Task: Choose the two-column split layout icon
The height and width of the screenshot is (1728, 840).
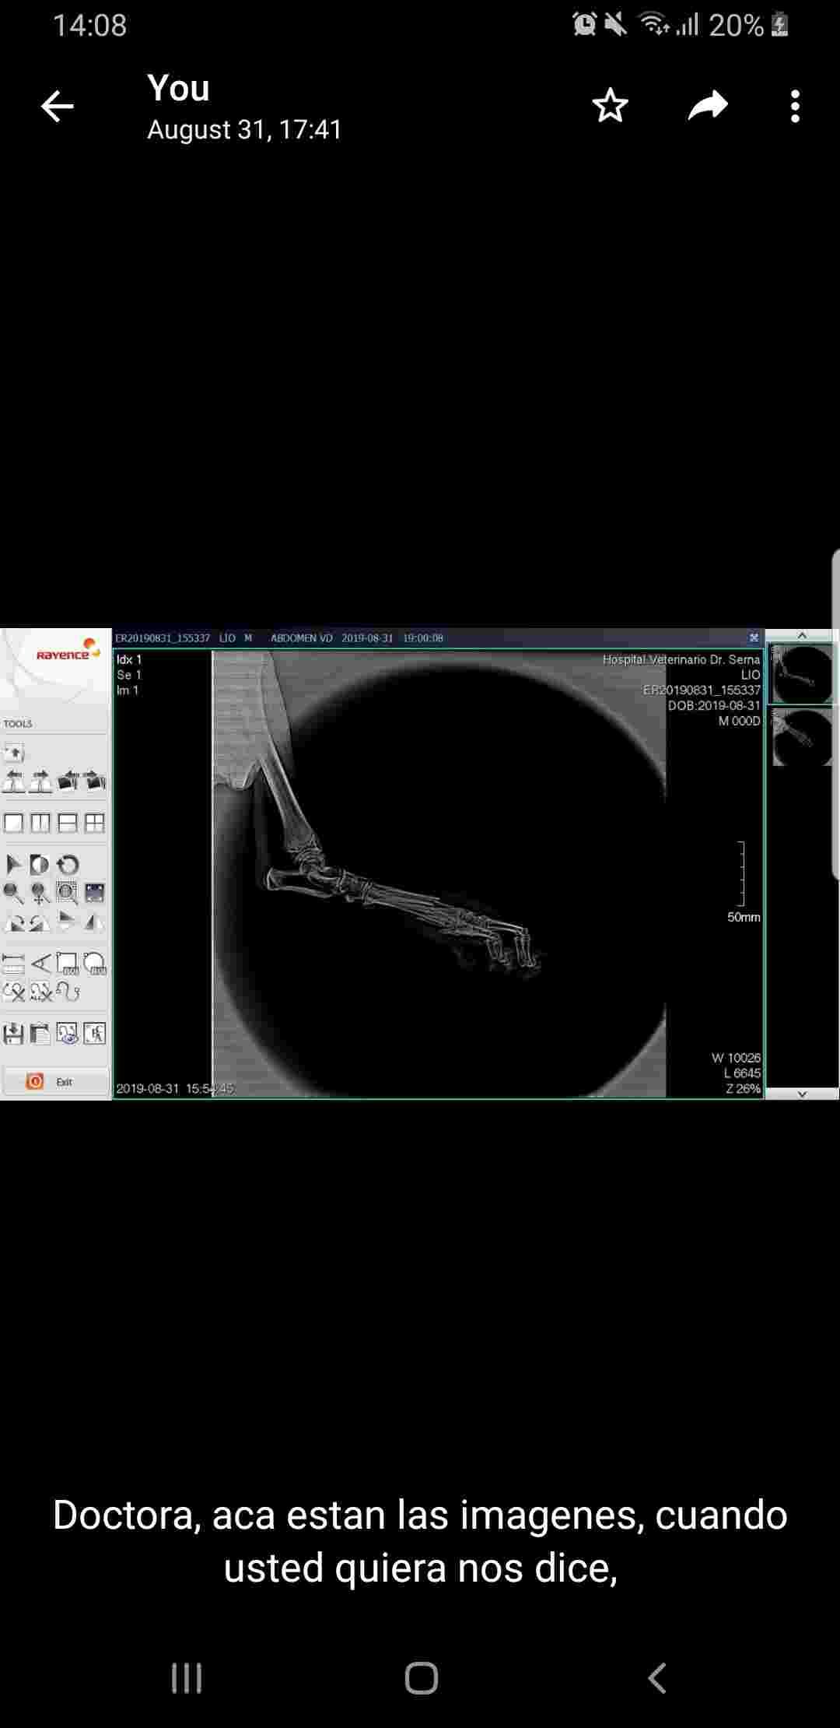Action: 40,823
